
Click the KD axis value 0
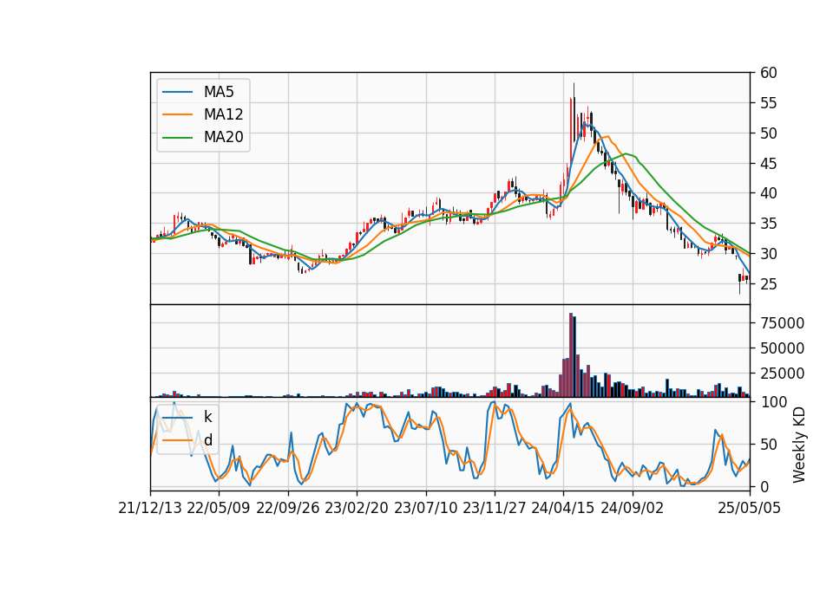[x=764, y=486]
